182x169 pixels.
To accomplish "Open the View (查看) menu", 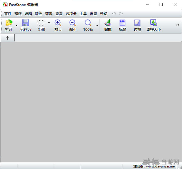I will (59, 13).
